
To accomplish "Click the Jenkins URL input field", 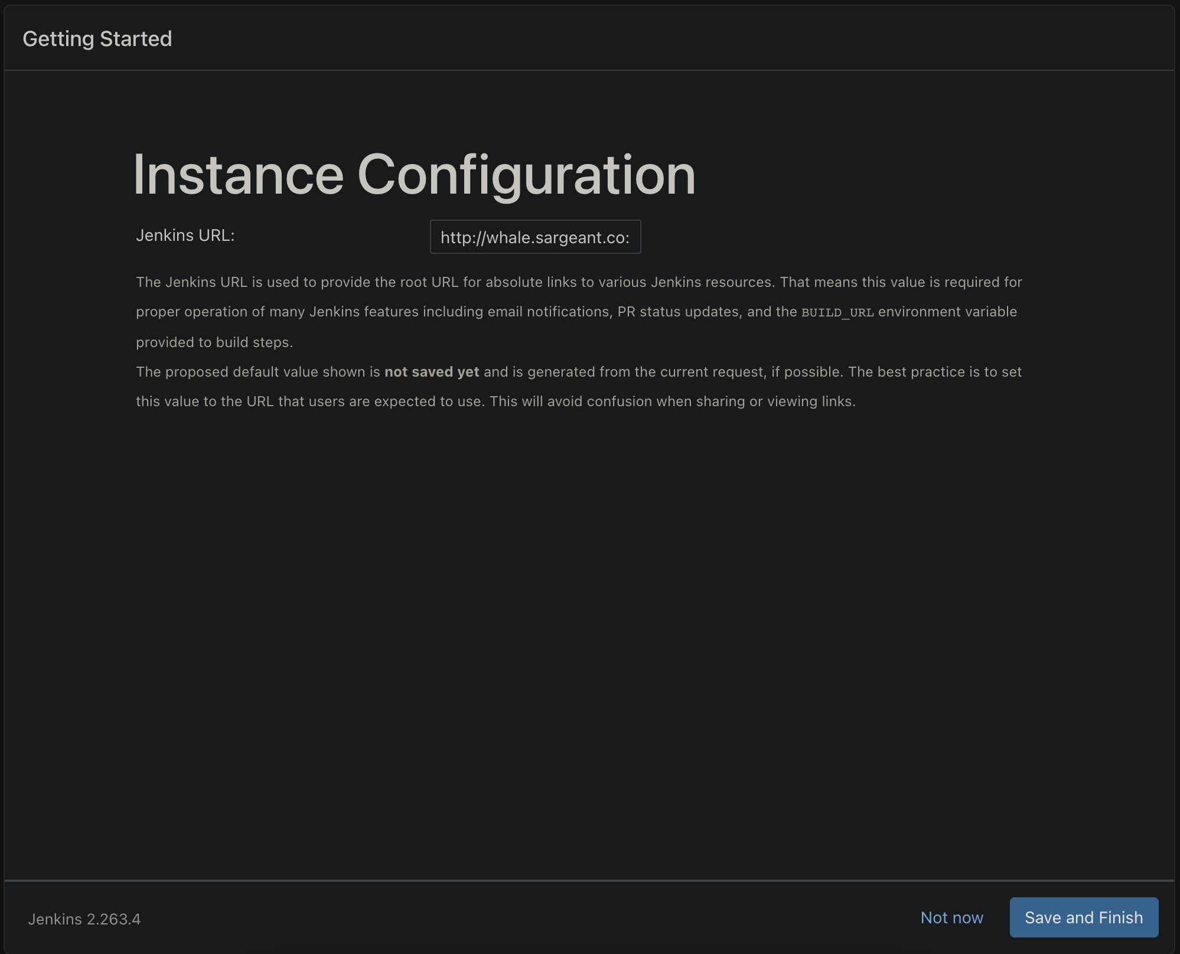I will pos(535,237).
